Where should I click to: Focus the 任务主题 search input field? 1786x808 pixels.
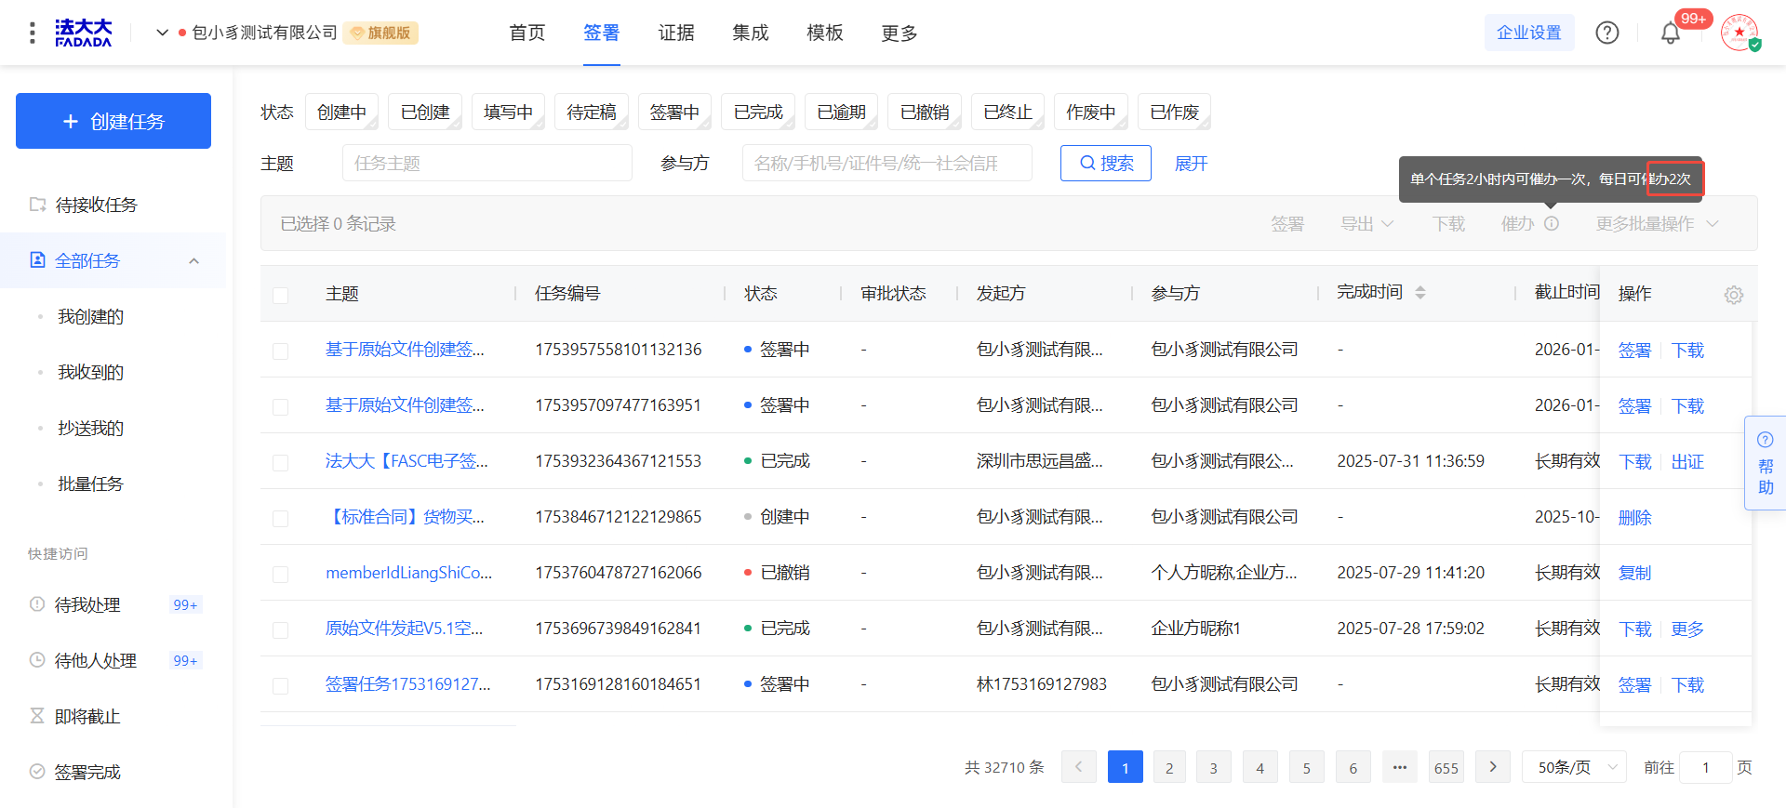coord(487,164)
